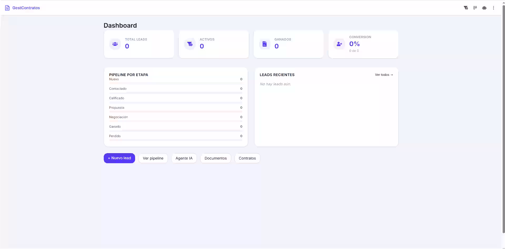Click the Nuevo stage progress bar
The height and width of the screenshot is (249, 505).
pyautogui.click(x=176, y=83)
